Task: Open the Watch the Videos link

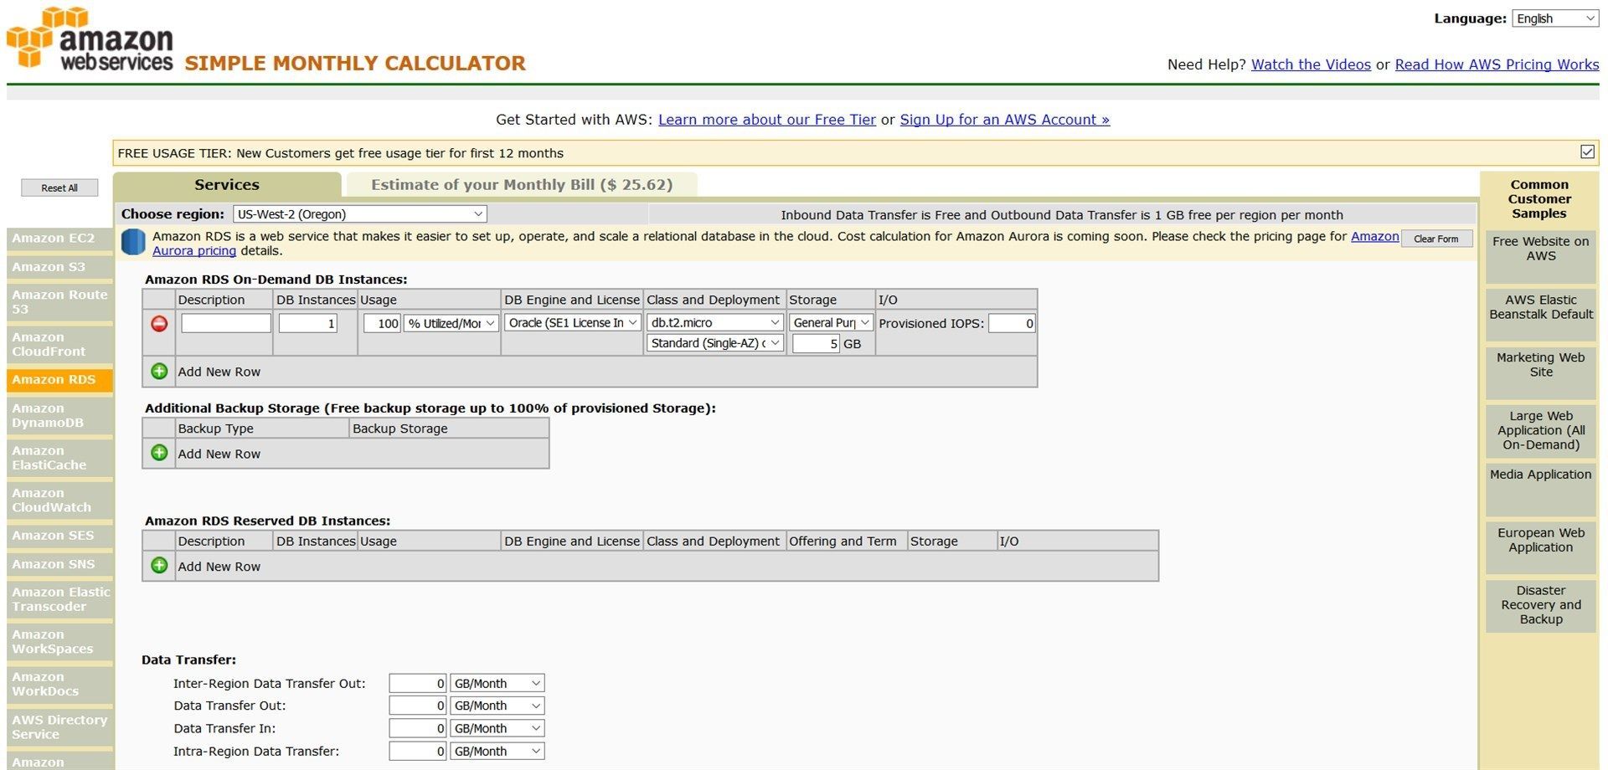Action: tap(1311, 64)
